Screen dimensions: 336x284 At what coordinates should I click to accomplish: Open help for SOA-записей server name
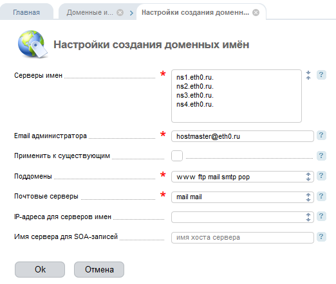point(321,236)
